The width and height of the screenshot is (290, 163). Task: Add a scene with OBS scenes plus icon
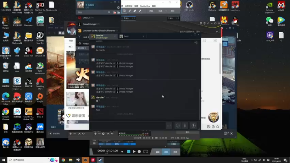click(71, 134)
